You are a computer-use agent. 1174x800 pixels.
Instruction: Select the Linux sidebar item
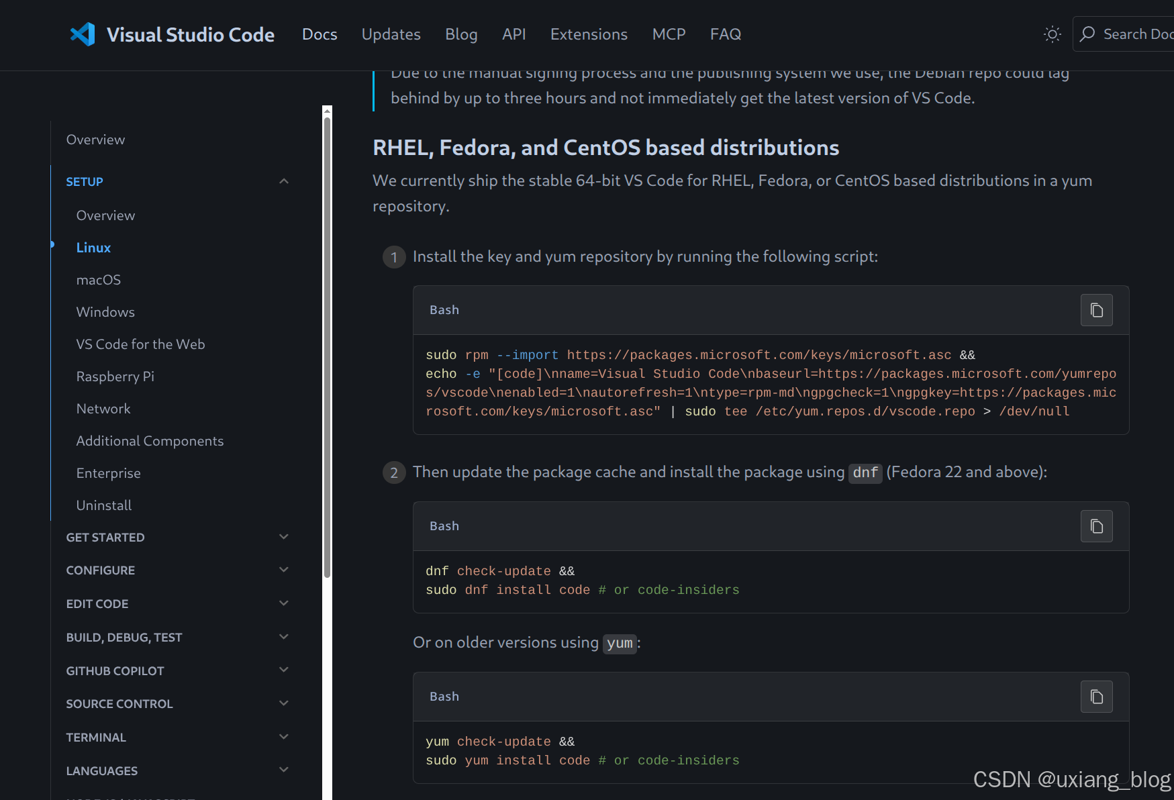(x=93, y=248)
